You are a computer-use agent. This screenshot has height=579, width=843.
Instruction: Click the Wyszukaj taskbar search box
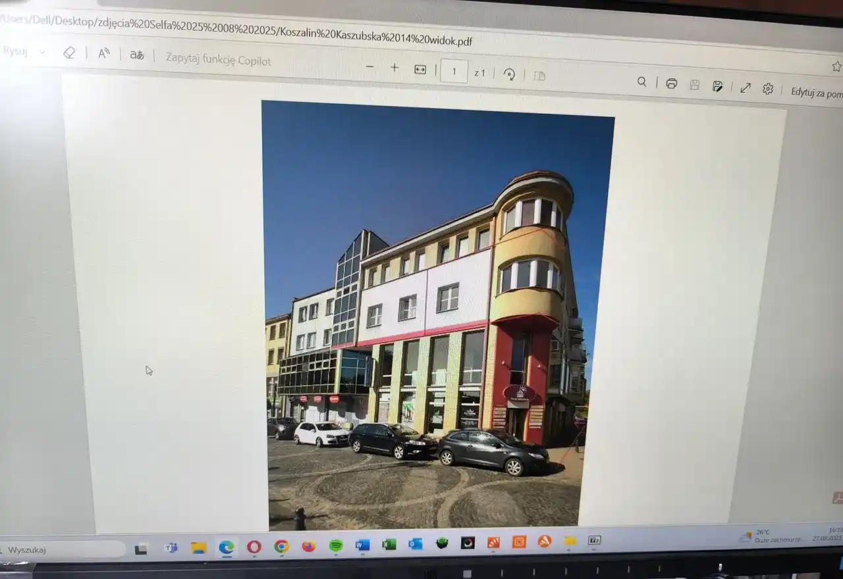tap(63, 549)
